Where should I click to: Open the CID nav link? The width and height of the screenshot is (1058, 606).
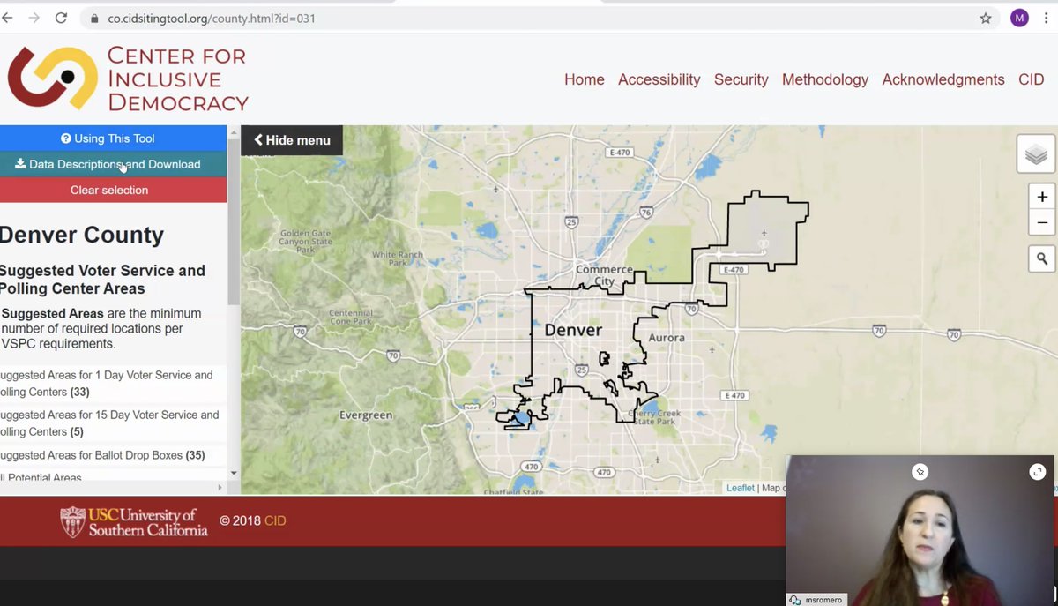(x=1032, y=79)
